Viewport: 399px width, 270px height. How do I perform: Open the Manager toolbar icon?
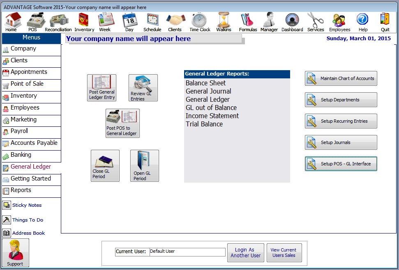[x=269, y=22]
